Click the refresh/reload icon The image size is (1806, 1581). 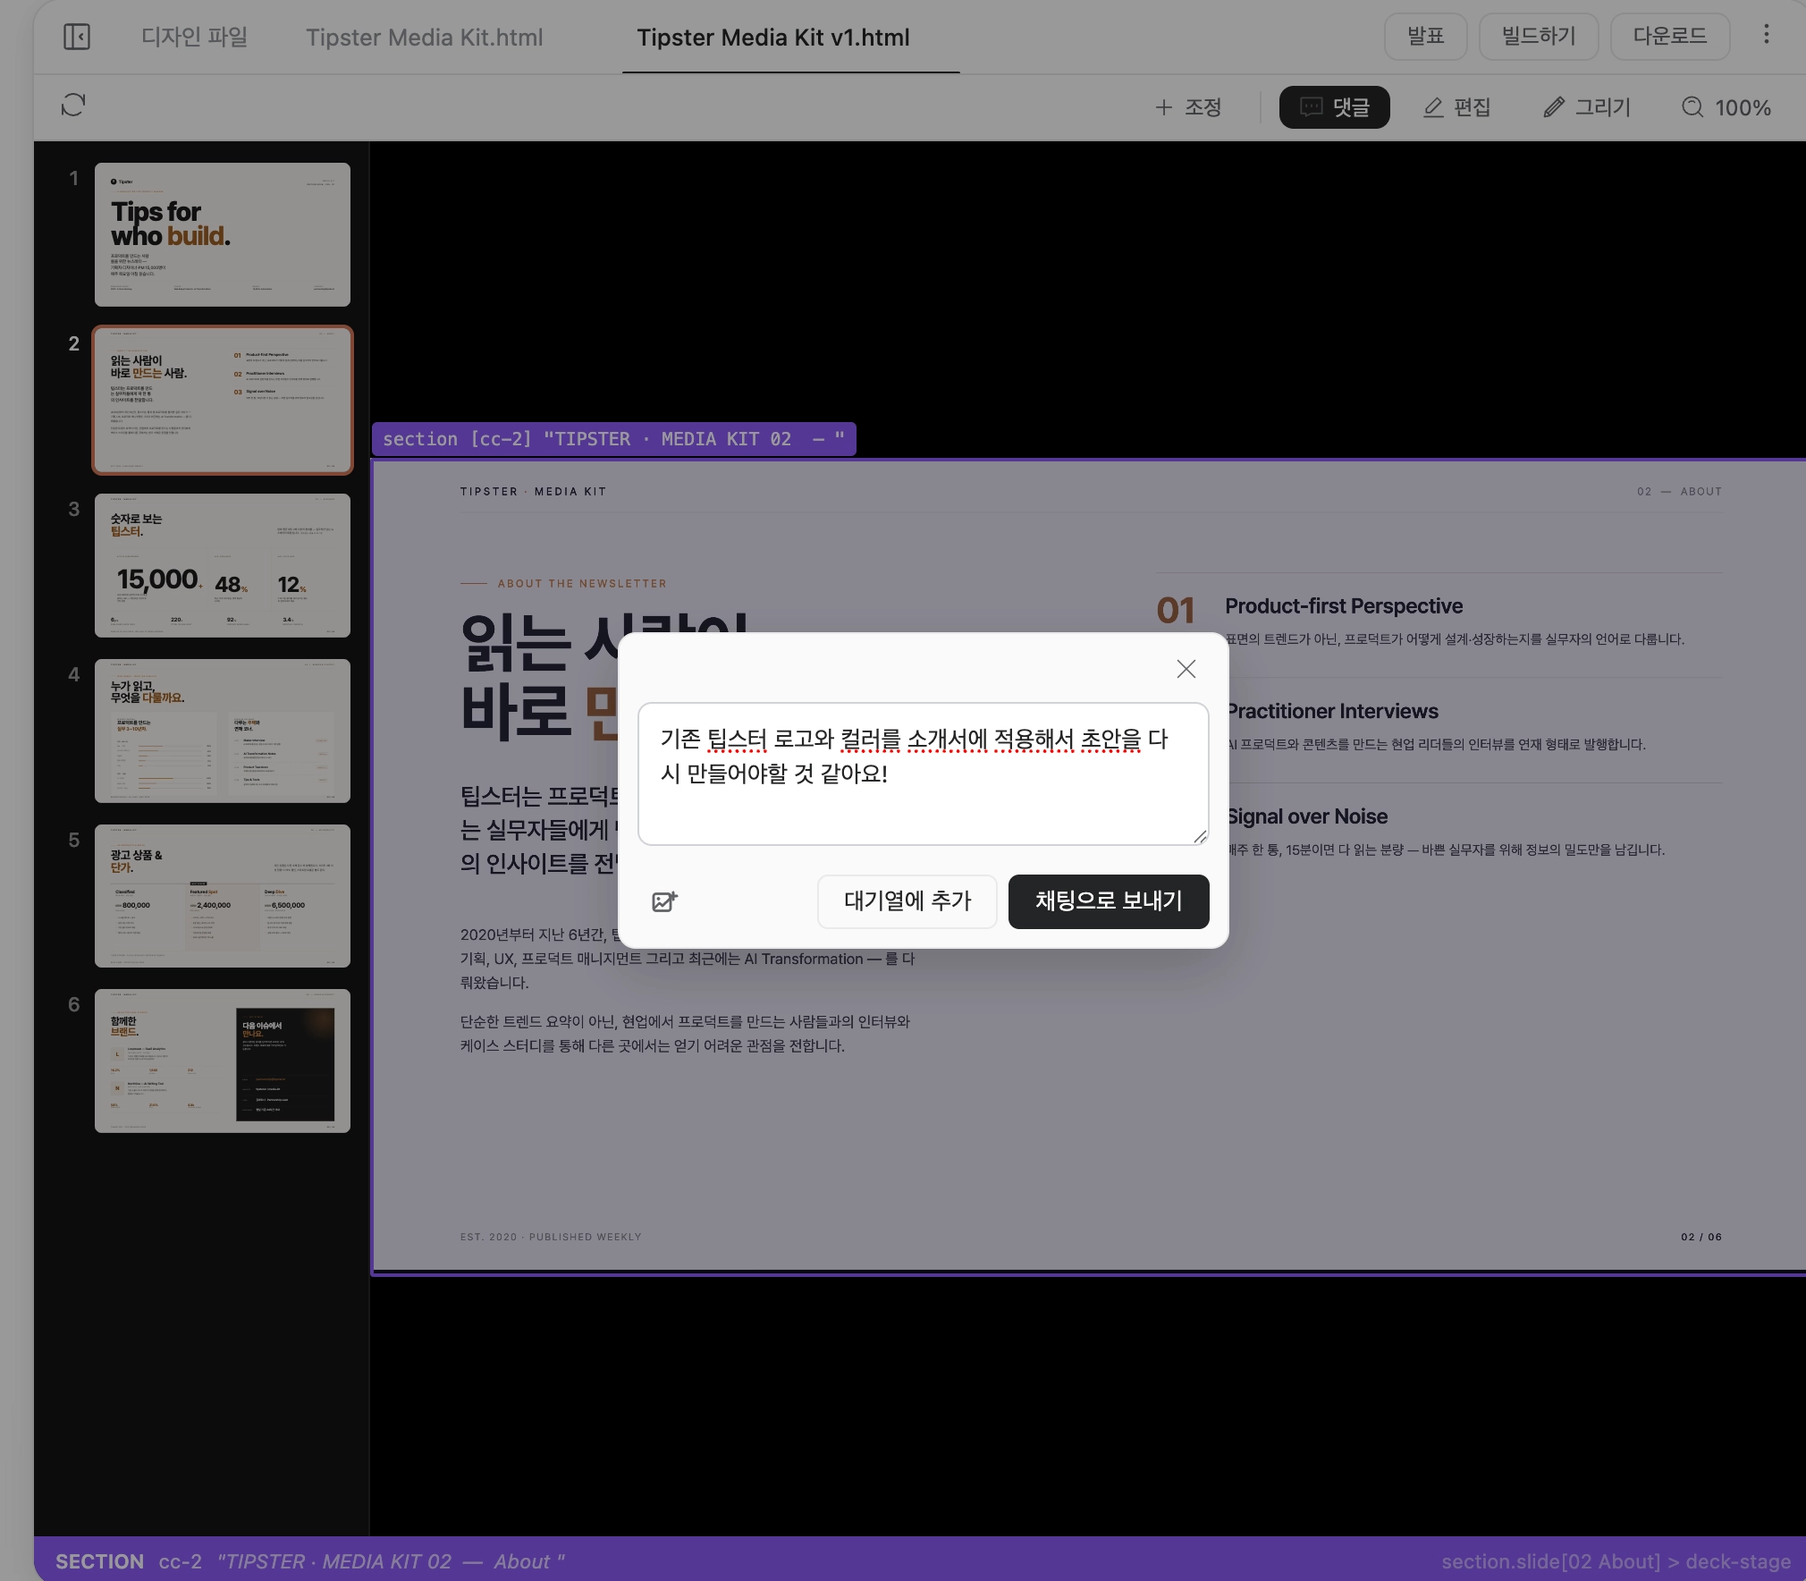(x=73, y=106)
